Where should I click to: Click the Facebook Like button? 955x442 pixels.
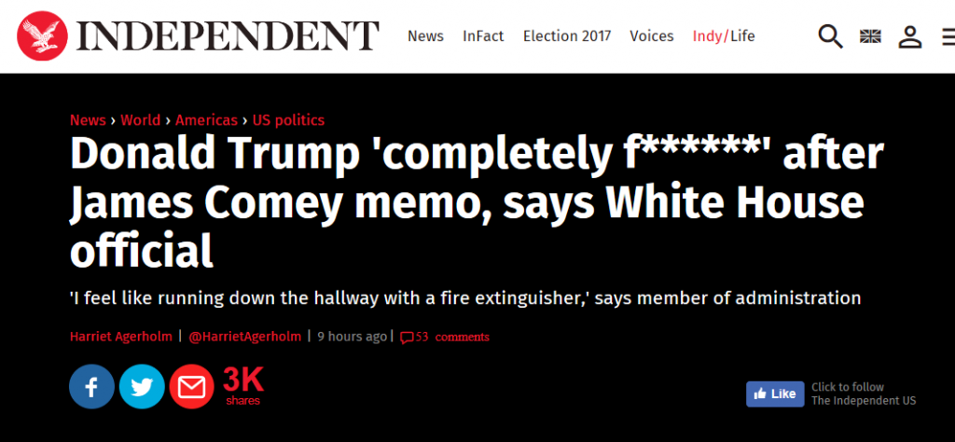click(775, 394)
